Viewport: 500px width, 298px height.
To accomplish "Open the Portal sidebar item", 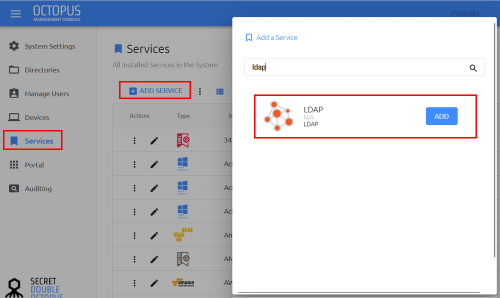I will (26, 165).
